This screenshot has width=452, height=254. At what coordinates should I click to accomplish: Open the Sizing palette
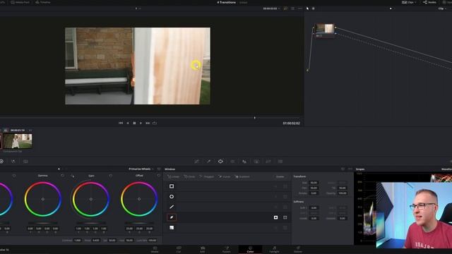(x=268, y=162)
